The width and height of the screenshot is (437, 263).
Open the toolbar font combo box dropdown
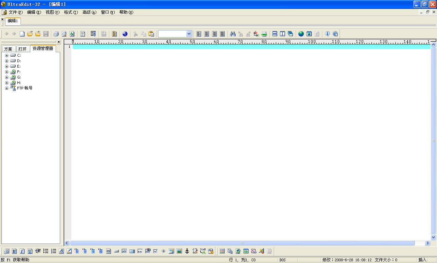pos(189,34)
